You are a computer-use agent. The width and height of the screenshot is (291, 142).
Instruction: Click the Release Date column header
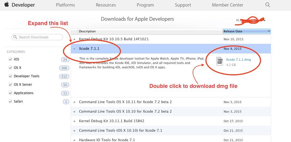247,31
